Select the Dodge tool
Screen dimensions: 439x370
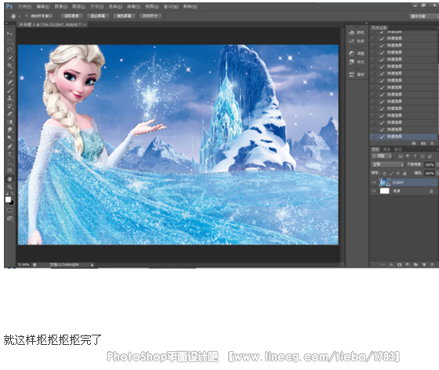click(x=9, y=138)
